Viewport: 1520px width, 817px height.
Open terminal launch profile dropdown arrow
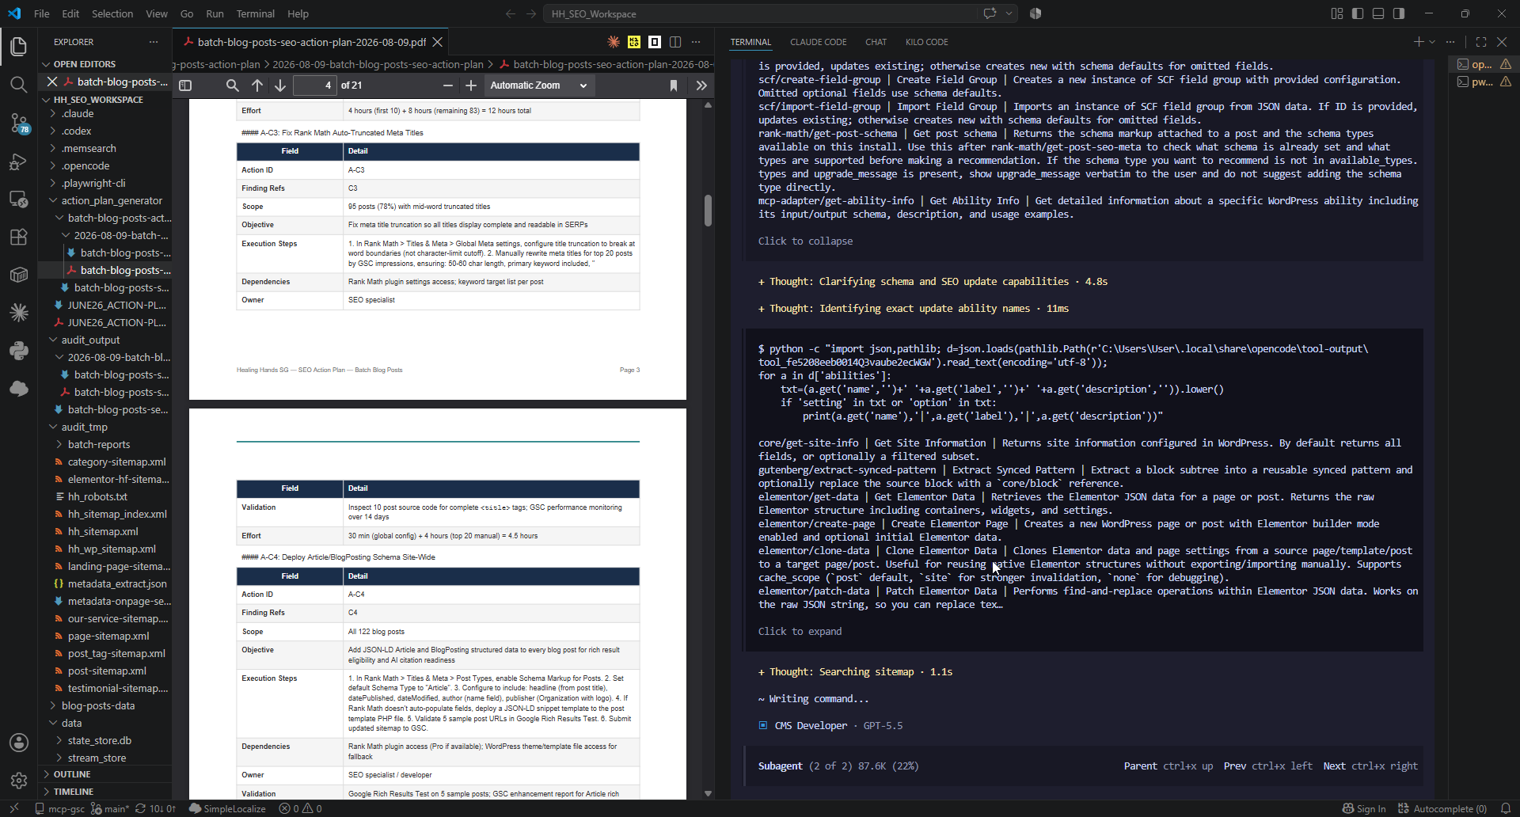click(1432, 42)
